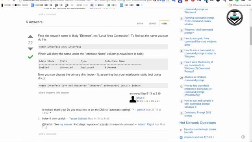Click the vote count '22'
Viewport: 252px width, 142px height.
click(x=30, y=43)
